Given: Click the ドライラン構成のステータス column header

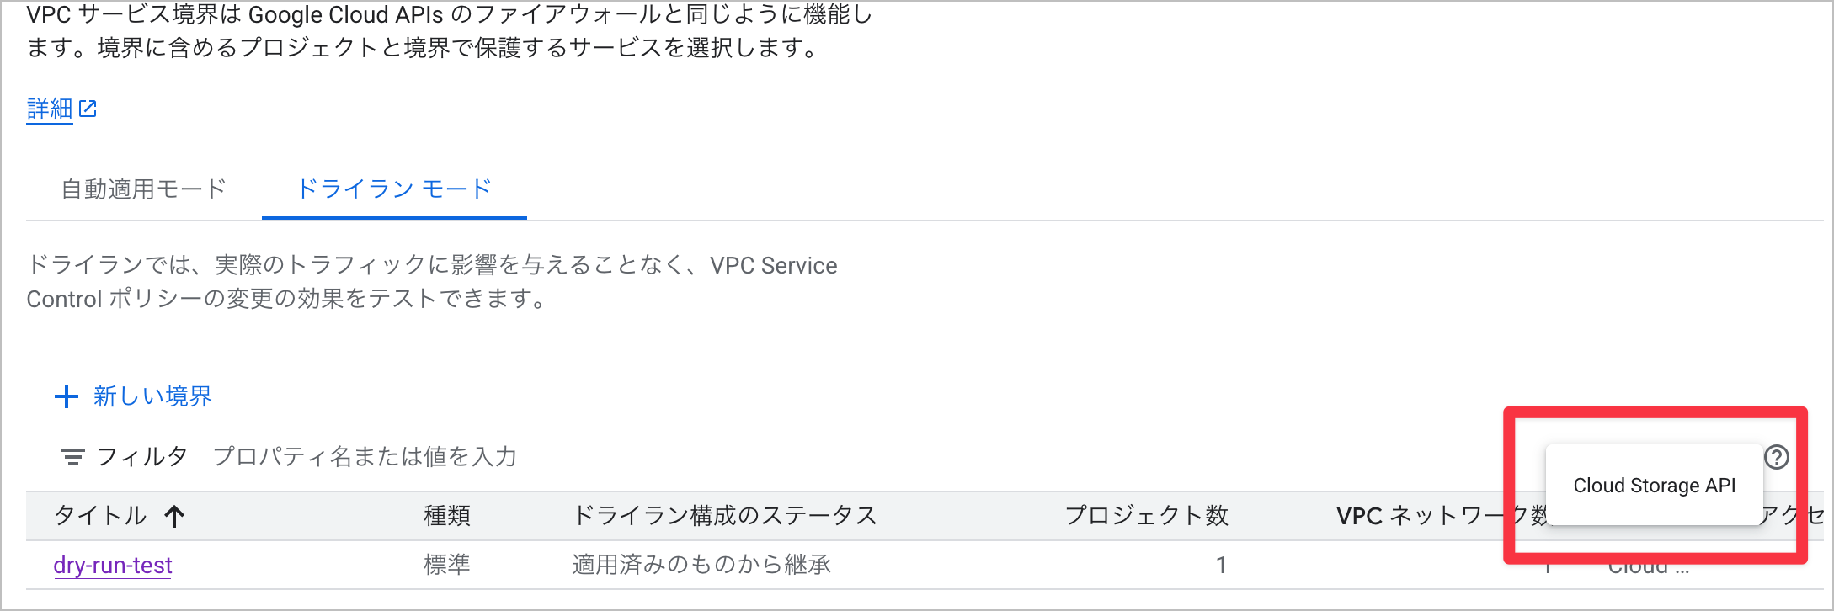Looking at the screenshot, I should click(724, 515).
